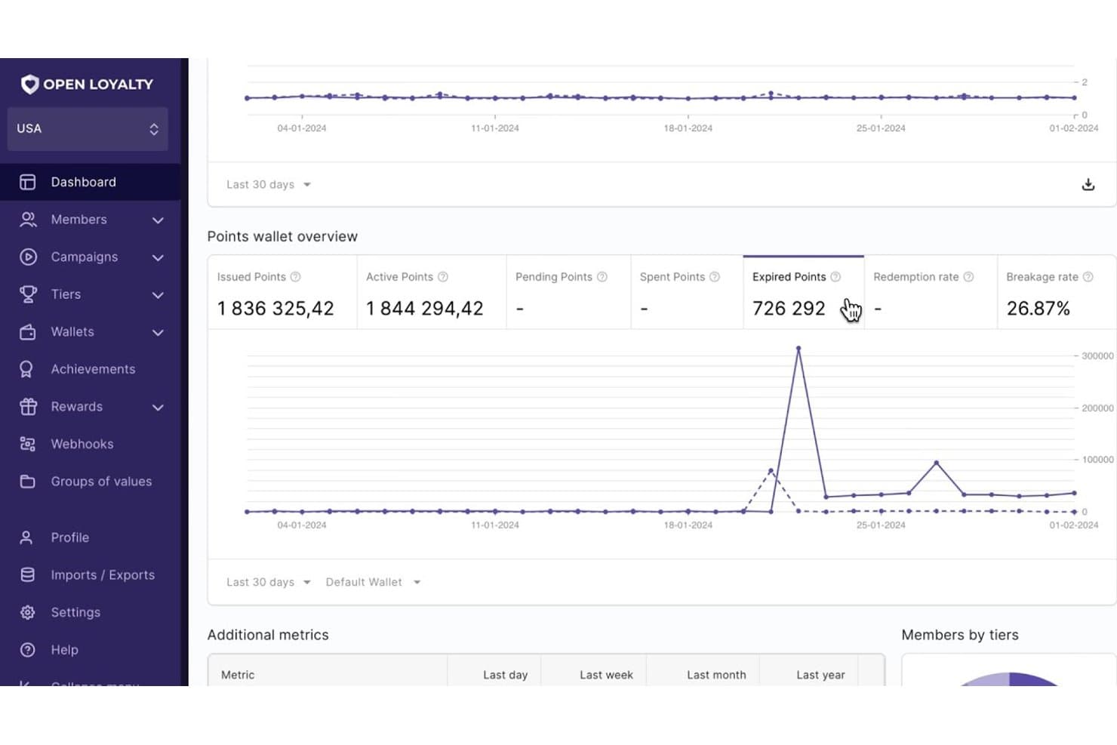This screenshot has width=1117, height=745.
Task: Select the Breakage rate tab
Action: 1057,293
